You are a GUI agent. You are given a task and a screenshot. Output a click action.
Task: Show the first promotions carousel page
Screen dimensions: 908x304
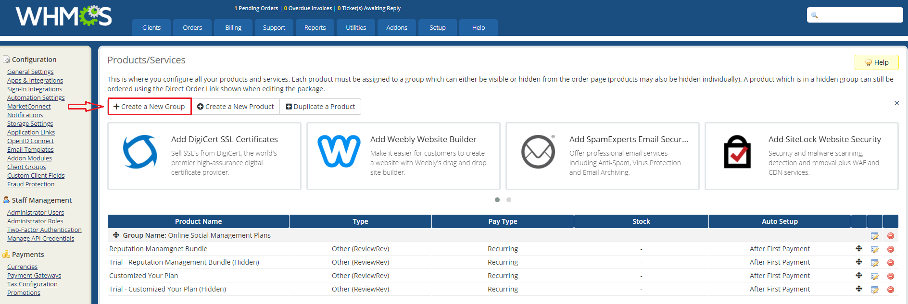click(497, 200)
